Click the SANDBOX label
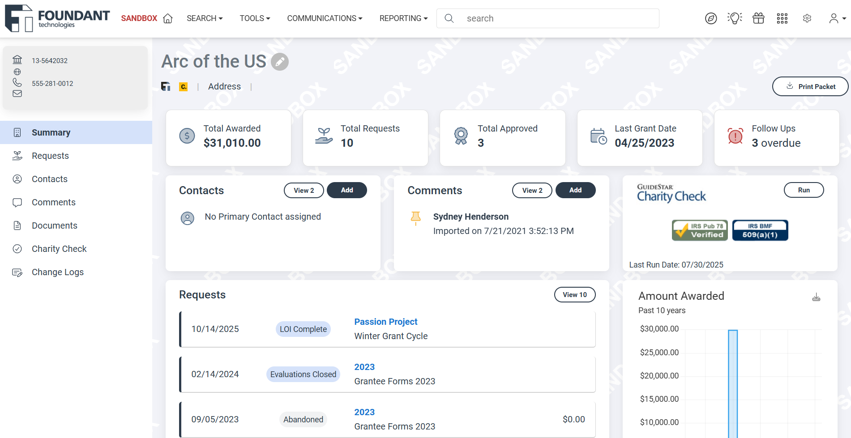 click(139, 18)
